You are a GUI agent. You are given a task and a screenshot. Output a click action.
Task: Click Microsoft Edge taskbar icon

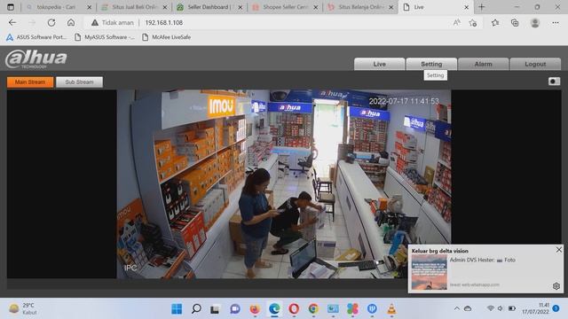click(x=274, y=309)
